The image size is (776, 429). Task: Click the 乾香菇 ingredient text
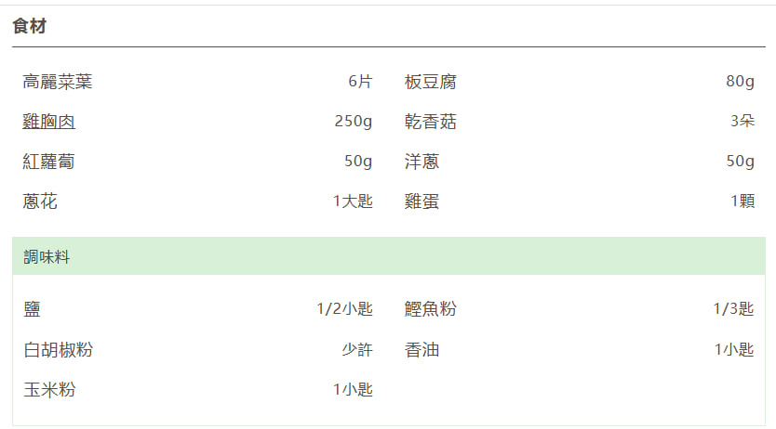[431, 122]
